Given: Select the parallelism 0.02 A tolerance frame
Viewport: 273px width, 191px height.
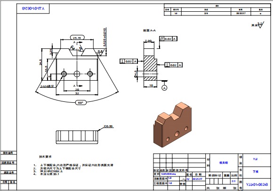Looking at the screenshot, I should click(168, 39).
